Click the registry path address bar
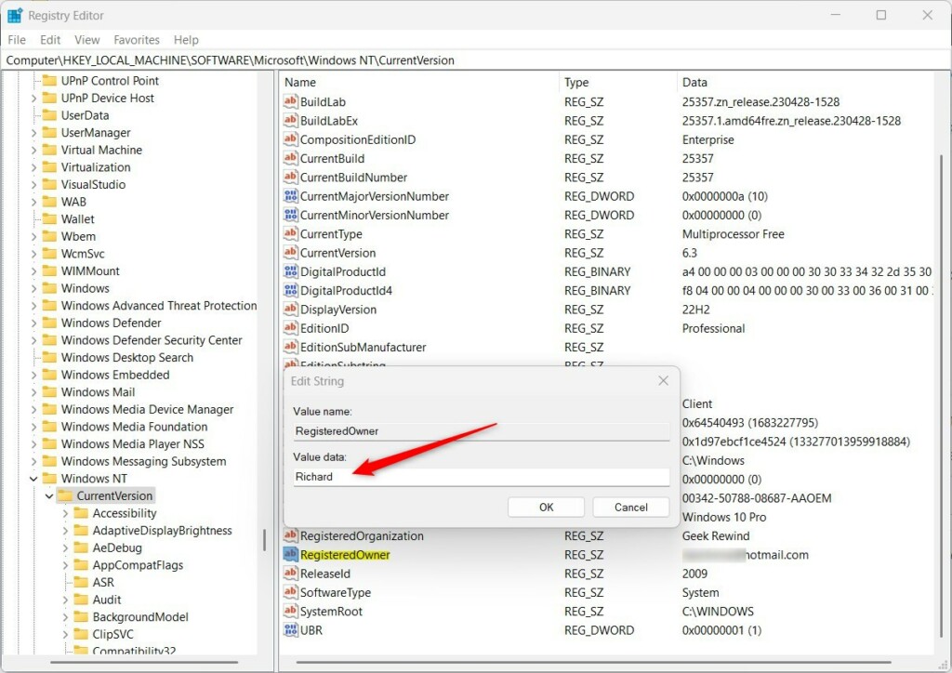The height and width of the screenshot is (673, 952). (476, 60)
